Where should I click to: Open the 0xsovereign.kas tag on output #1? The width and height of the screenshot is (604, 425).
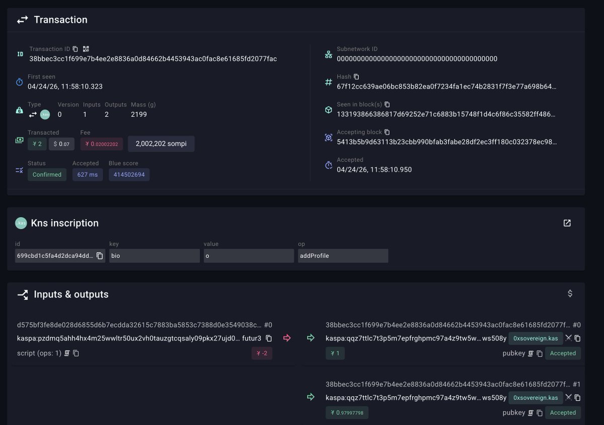click(536, 398)
